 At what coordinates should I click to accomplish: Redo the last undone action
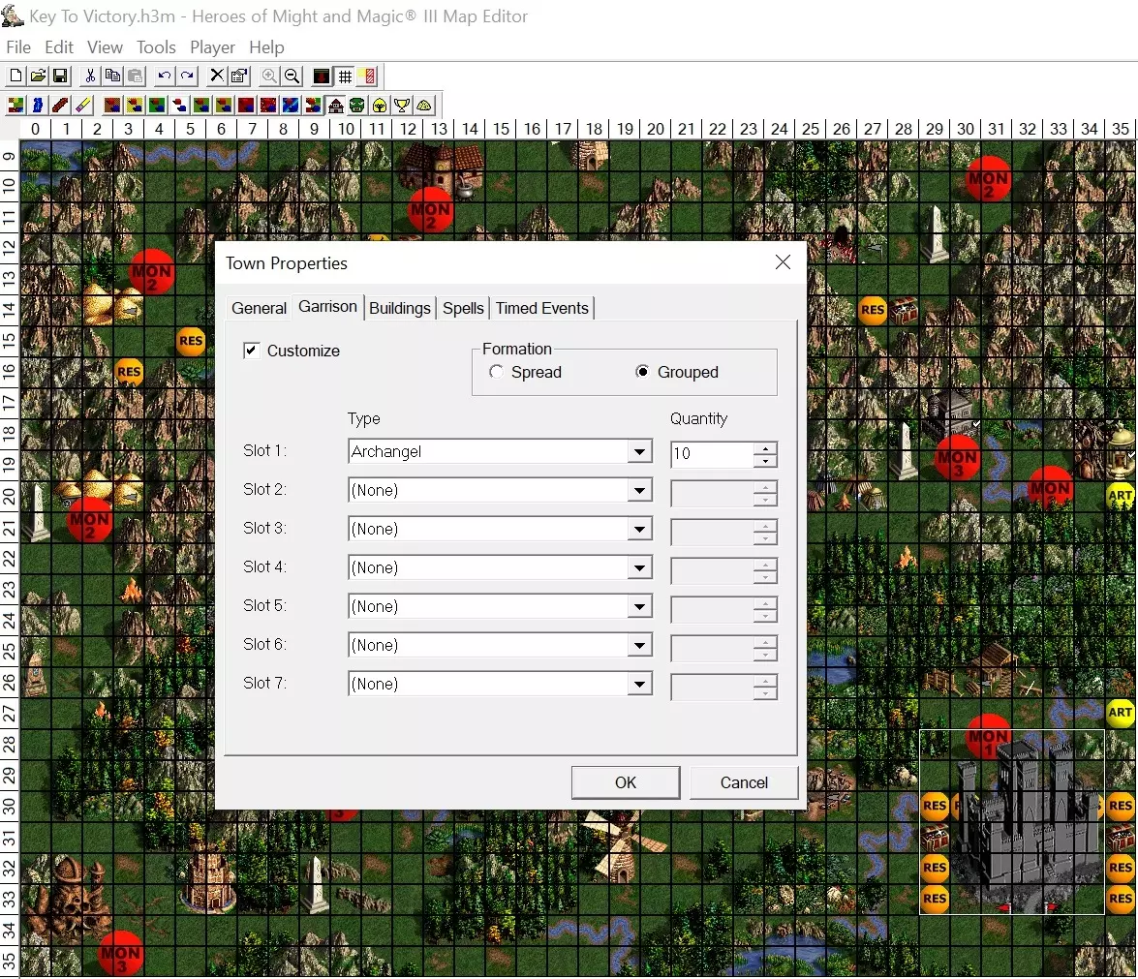tap(187, 76)
